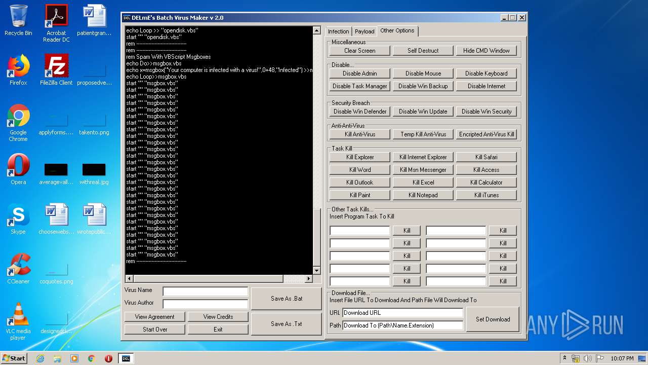Click the first program task to kill field
The width and height of the screenshot is (648, 365).
(x=360, y=231)
